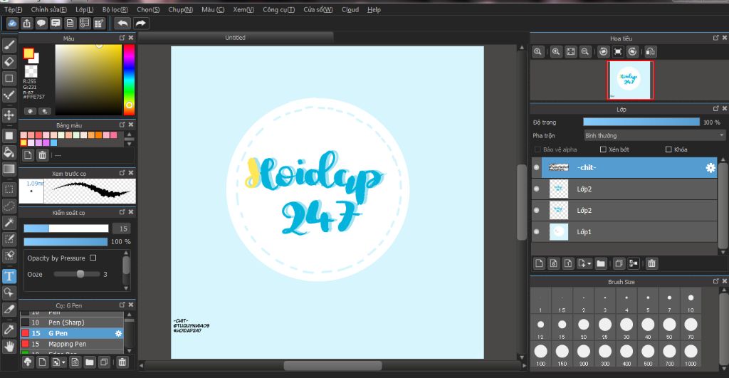Image resolution: width=729 pixels, height=378 pixels.
Task: Select the Bucket fill tool
Action: click(x=9, y=152)
